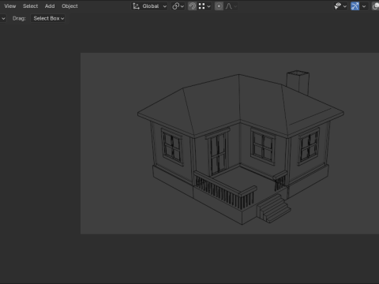The image size is (379, 284).
Task: Toggle proportional editing circle icon
Action: pos(219,6)
